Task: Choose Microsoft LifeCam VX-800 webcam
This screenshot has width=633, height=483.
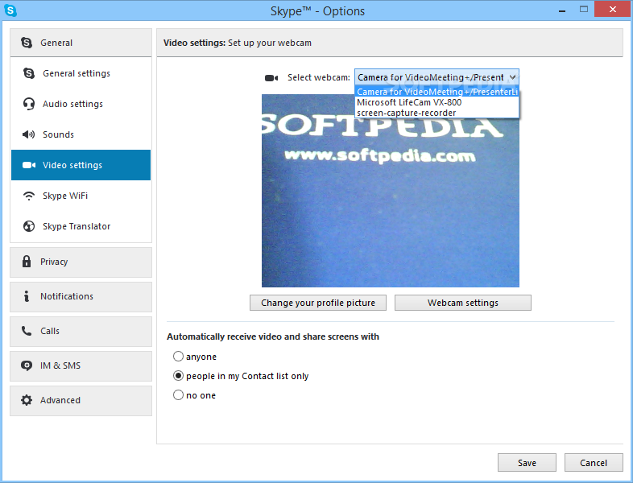Action: coord(436,102)
